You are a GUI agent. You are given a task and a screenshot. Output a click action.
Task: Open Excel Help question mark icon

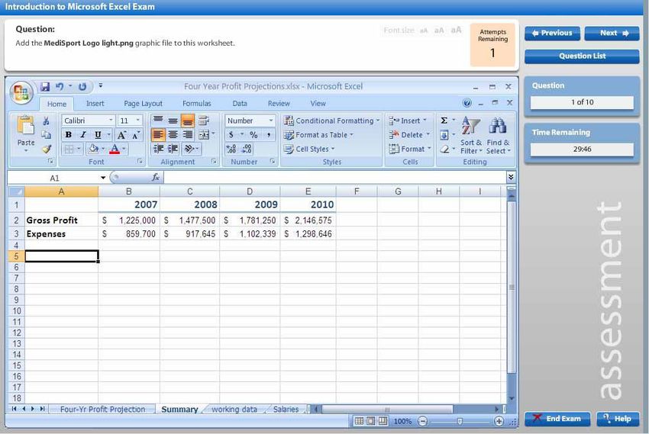point(467,103)
